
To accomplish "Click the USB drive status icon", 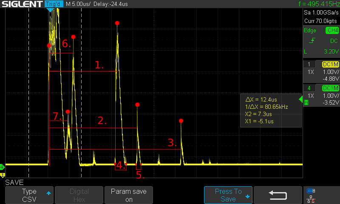I will tap(311, 191).
